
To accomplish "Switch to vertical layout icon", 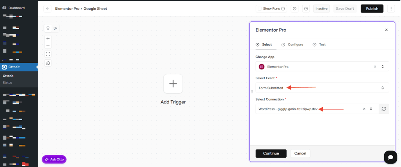I will tap(48, 28).
